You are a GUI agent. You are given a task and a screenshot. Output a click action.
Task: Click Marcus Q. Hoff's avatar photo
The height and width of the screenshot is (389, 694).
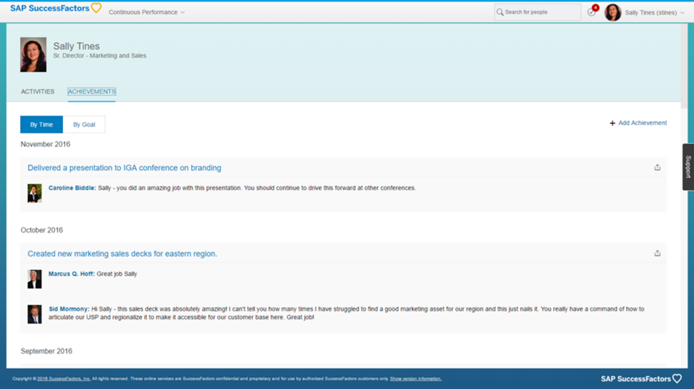click(34, 279)
